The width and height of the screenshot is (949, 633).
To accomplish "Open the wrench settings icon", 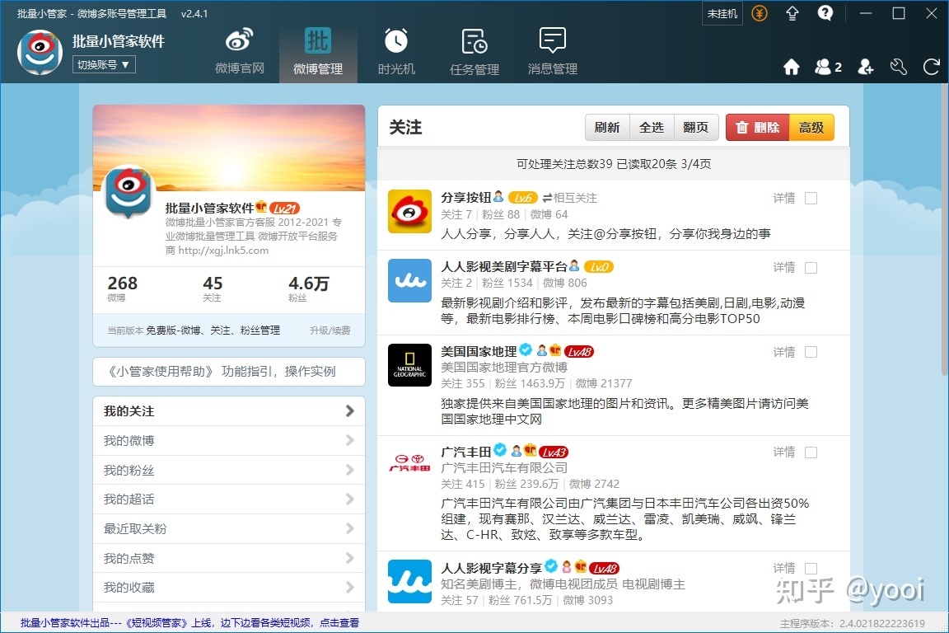I will [898, 67].
